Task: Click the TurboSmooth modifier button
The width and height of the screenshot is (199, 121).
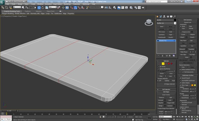Action: click(162, 37)
